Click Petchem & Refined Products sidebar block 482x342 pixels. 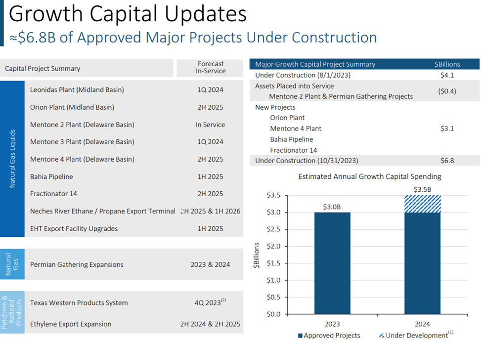12,312
